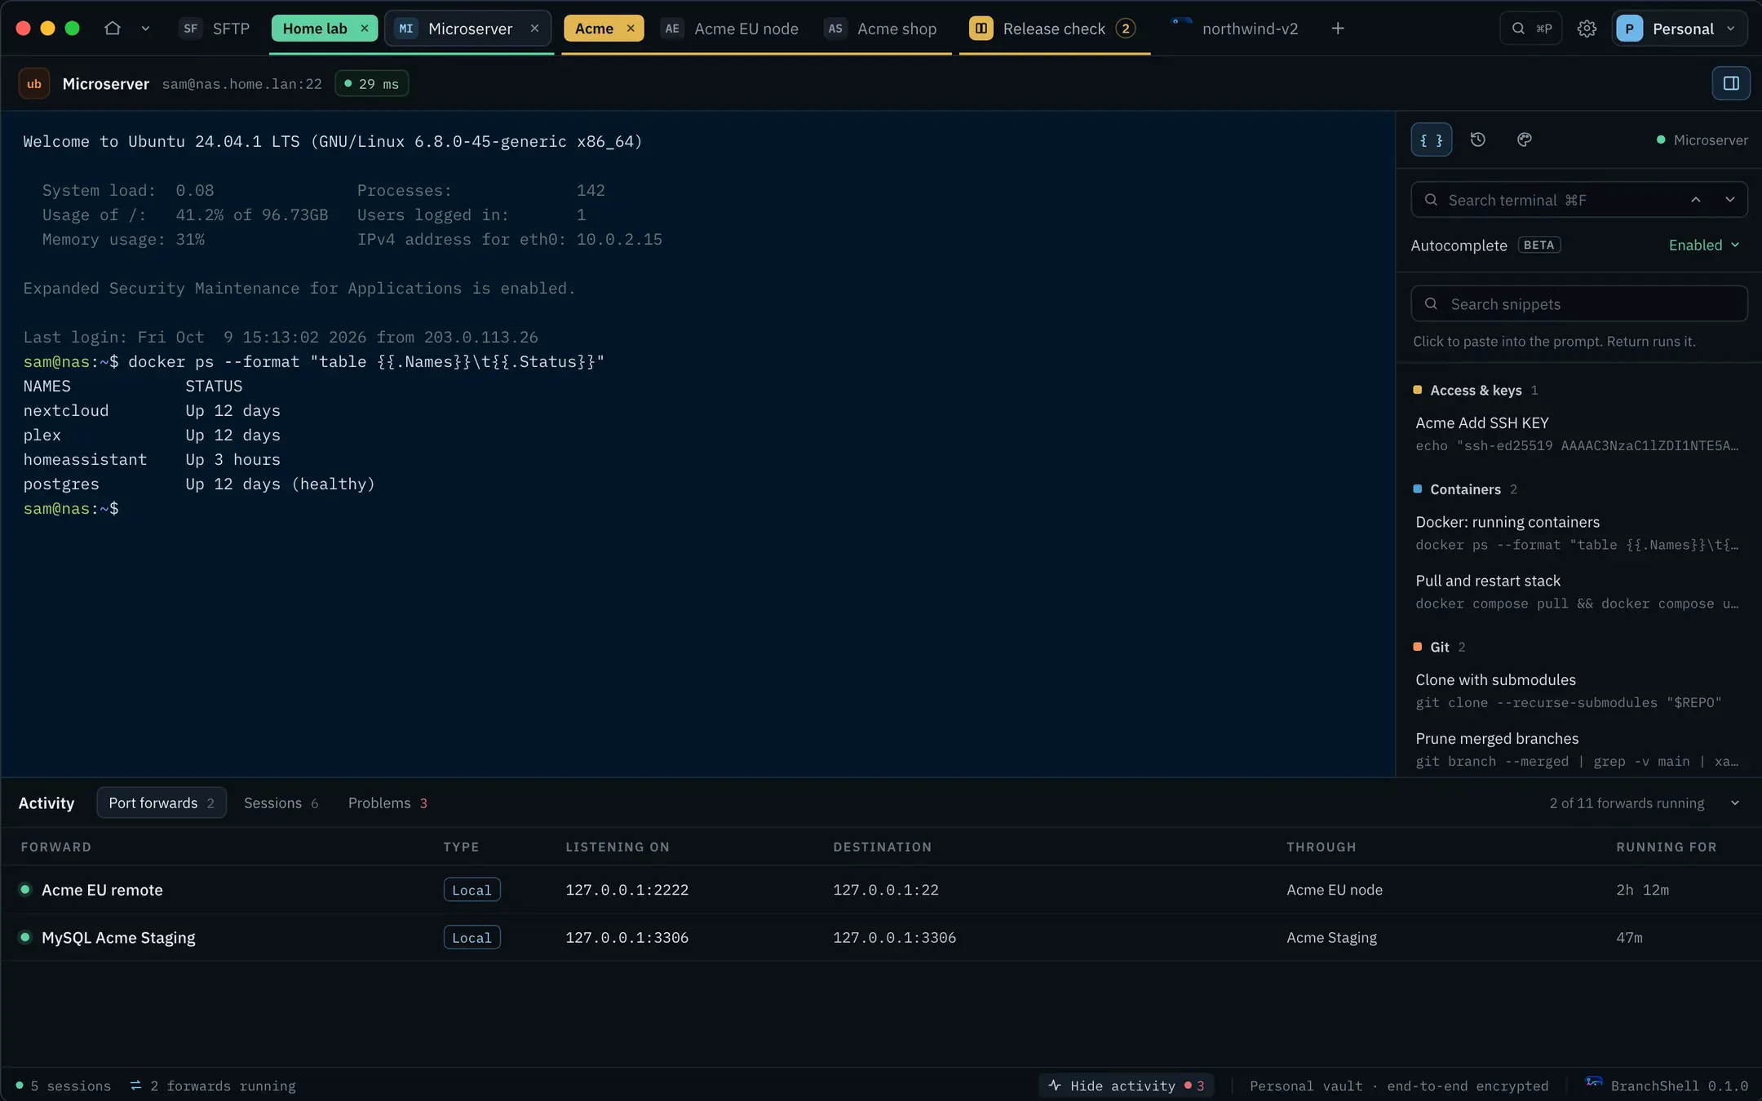Open the Personal vault dropdown
Viewport: 1762px width, 1101px height.
[1680, 29]
